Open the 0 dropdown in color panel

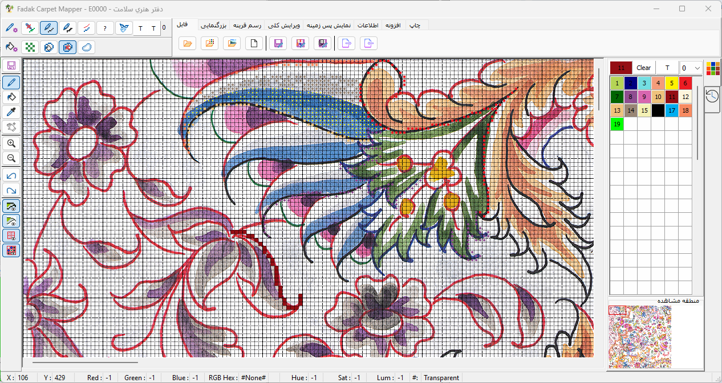691,68
